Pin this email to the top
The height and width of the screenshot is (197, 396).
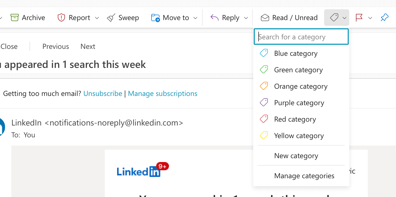click(384, 17)
